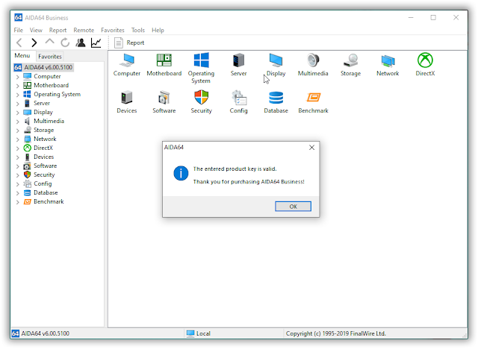Open the Favorites menu in menu bar
This screenshot has width=478, height=349.
click(x=113, y=30)
